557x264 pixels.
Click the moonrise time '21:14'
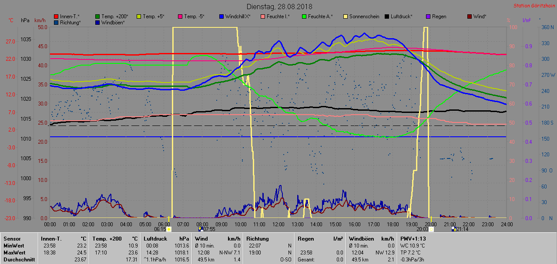click(462, 229)
